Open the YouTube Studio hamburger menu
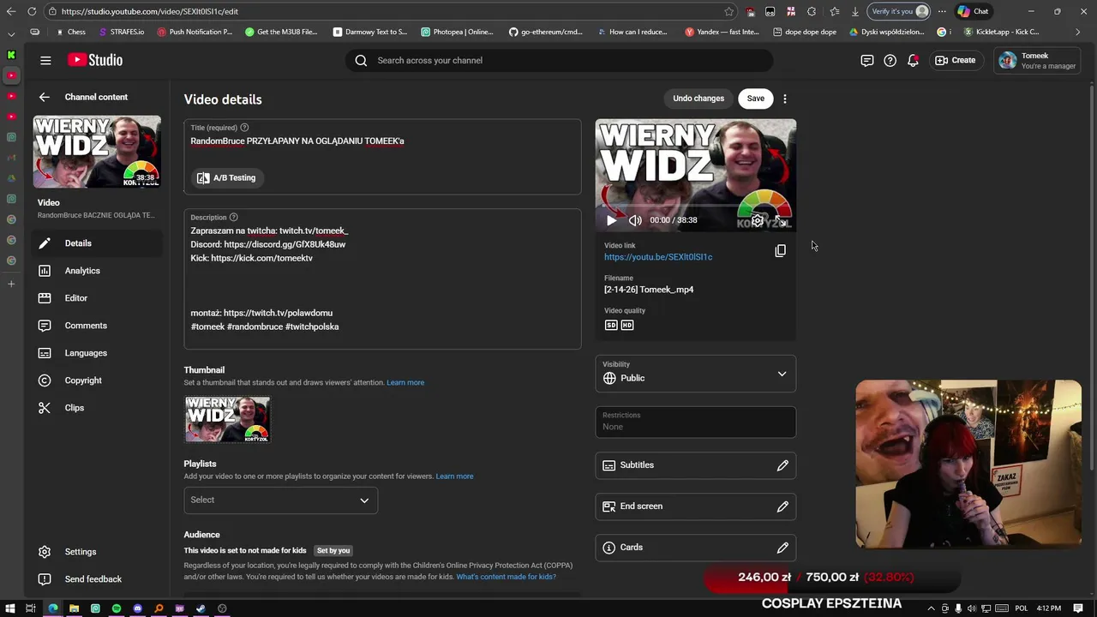The height and width of the screenshot is (617, 1097). coord(45,60)
